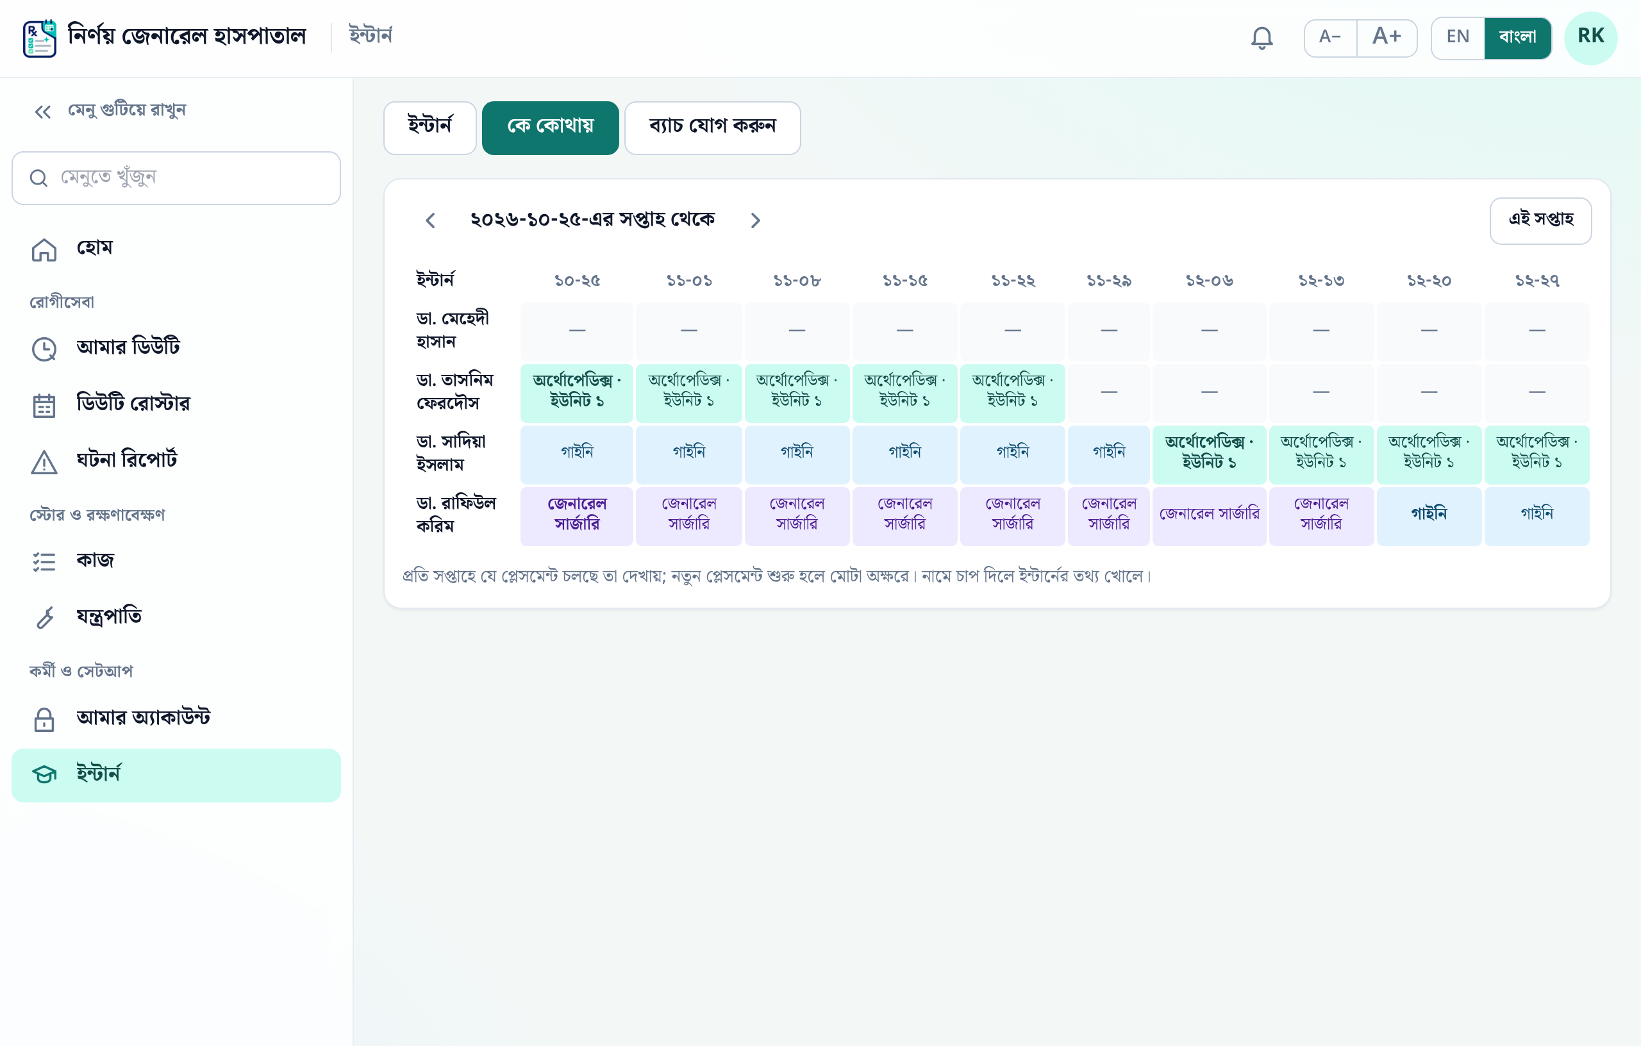Open the RK user avatar menu
1641x1046 pixels.
(x=1590, y=37)
